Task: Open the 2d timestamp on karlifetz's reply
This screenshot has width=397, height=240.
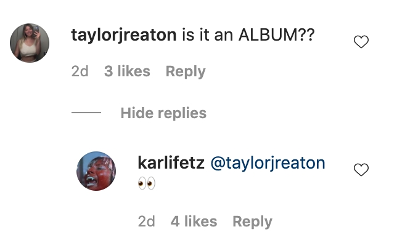Action: 146,222
